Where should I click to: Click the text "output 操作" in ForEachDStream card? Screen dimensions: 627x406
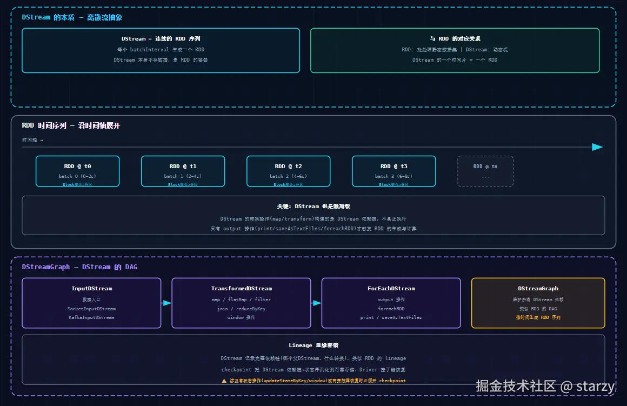coord(391,299)
